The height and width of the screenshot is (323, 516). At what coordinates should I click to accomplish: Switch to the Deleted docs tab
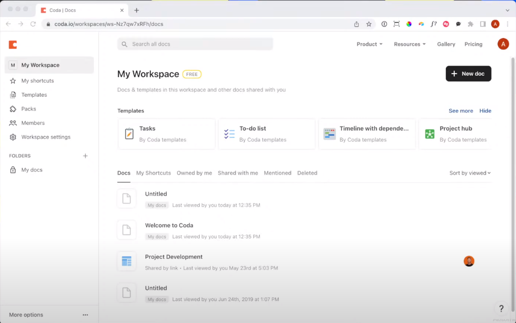(x=307, y=173)
